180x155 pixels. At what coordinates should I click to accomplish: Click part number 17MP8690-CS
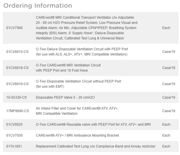coord(18,111)
